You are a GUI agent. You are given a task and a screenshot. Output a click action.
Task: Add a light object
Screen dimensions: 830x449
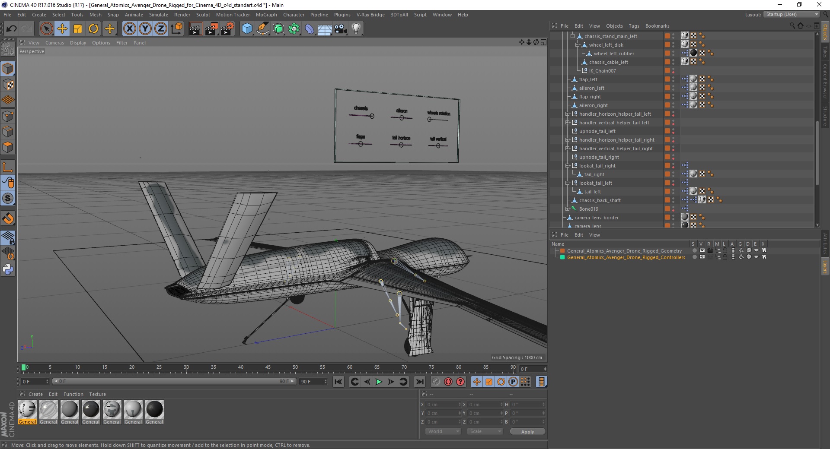[356, 29]
